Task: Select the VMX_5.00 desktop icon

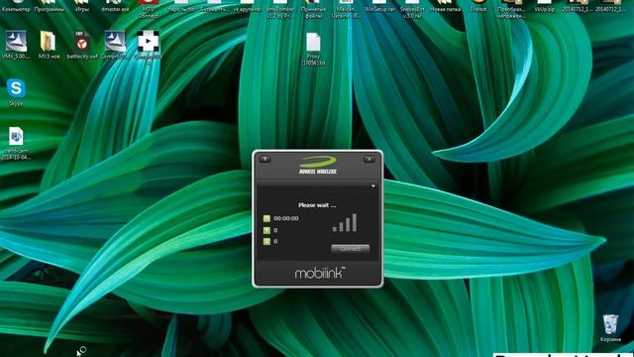Action: [x=16, y=45]
